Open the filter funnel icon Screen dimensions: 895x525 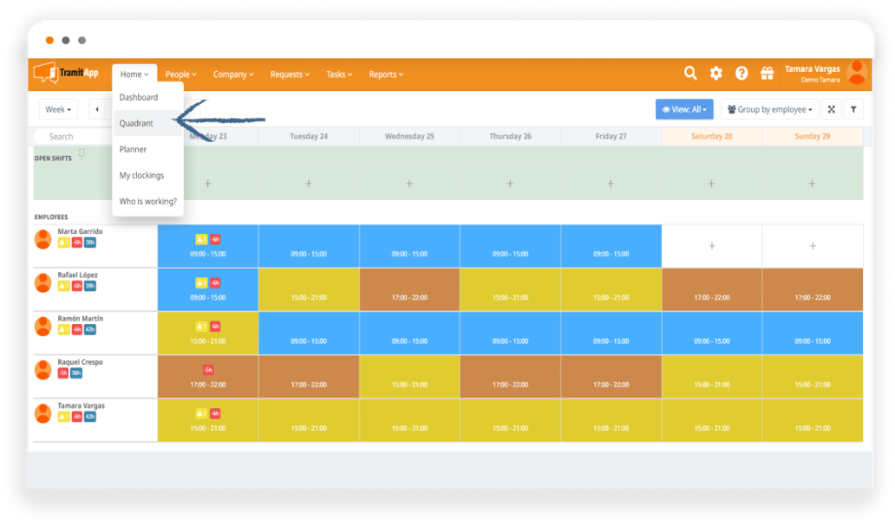[853, 110]
